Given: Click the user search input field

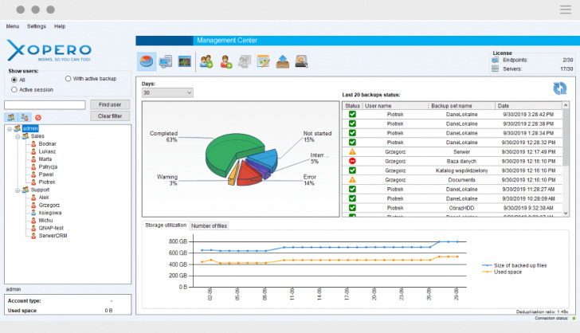Looking at the screenshot, I should click(45, 104).
